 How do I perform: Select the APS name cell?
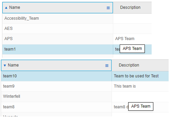pyautogui.click(x=57, y=39)
